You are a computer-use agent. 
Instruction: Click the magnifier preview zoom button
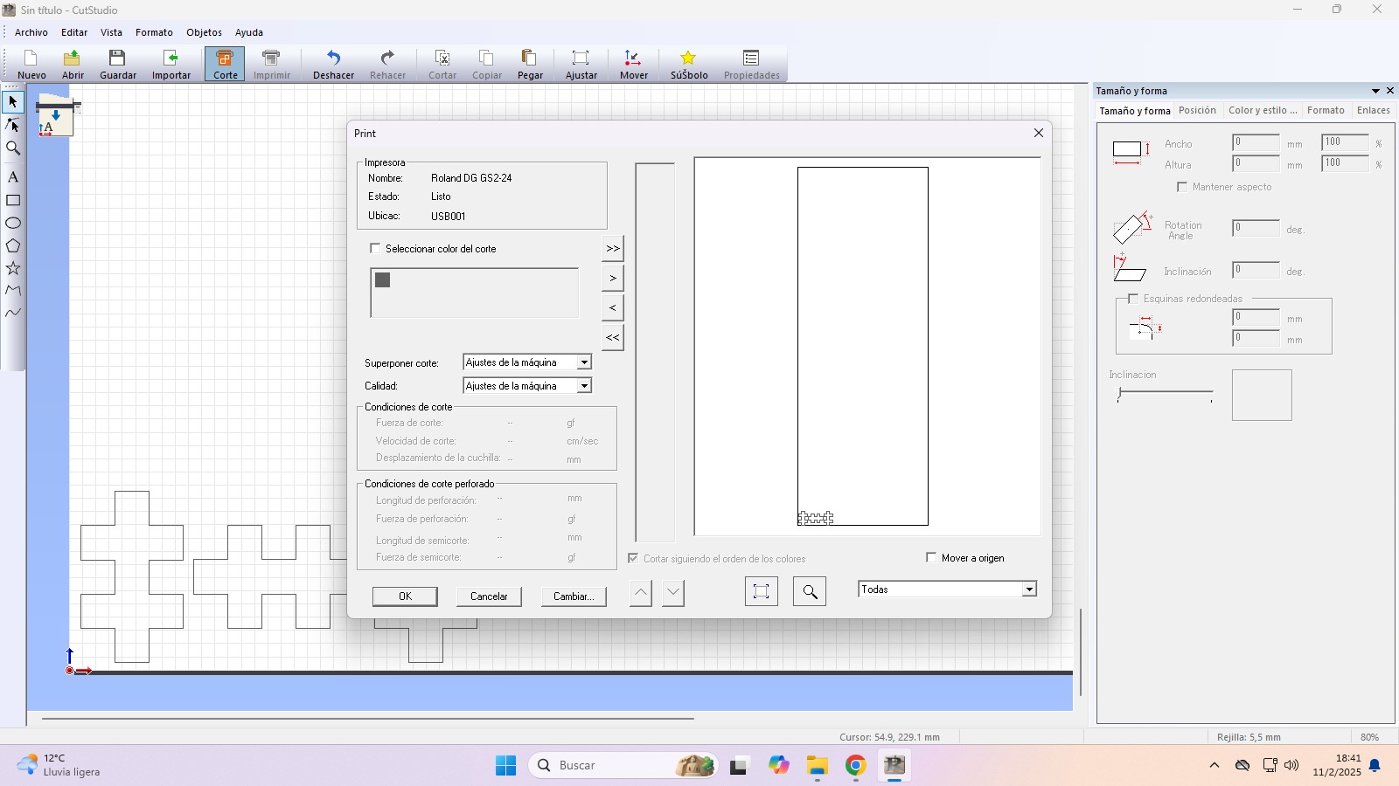pos(810,591)
